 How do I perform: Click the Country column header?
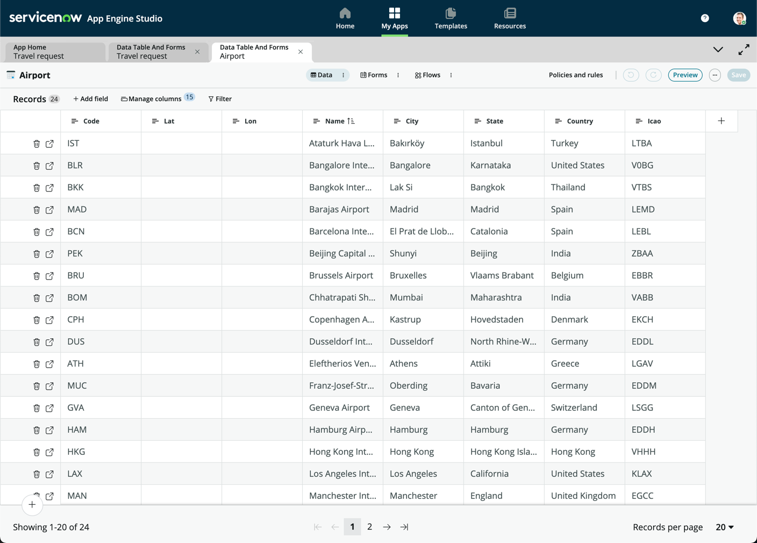click(584, 121)
